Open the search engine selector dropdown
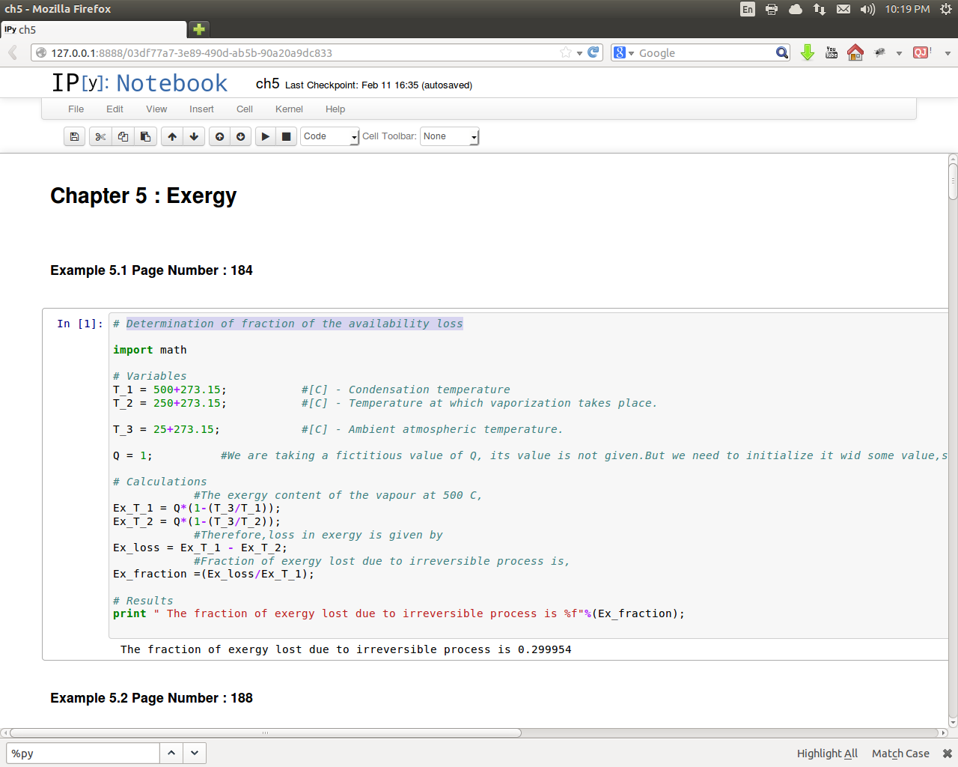Image resolution: width=958 pixels, height=767 pixels. 623,52
